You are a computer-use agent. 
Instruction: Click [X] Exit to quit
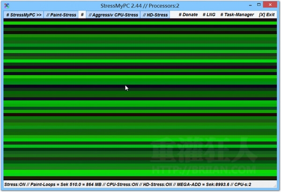pos(266,15)
